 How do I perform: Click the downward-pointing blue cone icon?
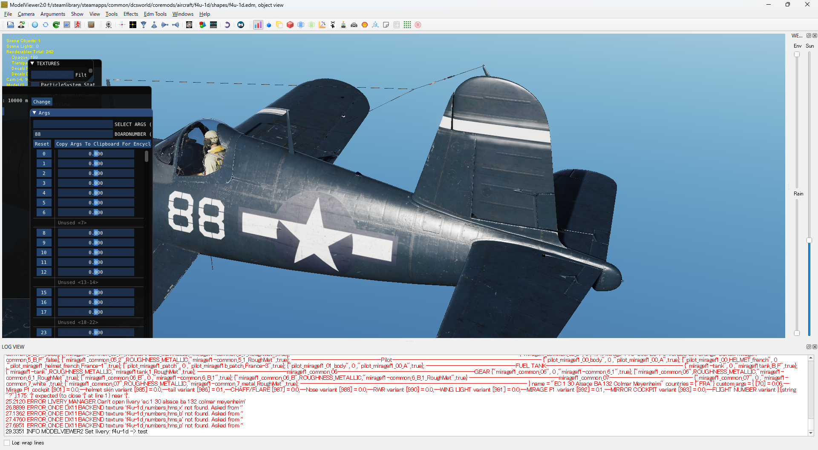(x=144, y=25)
